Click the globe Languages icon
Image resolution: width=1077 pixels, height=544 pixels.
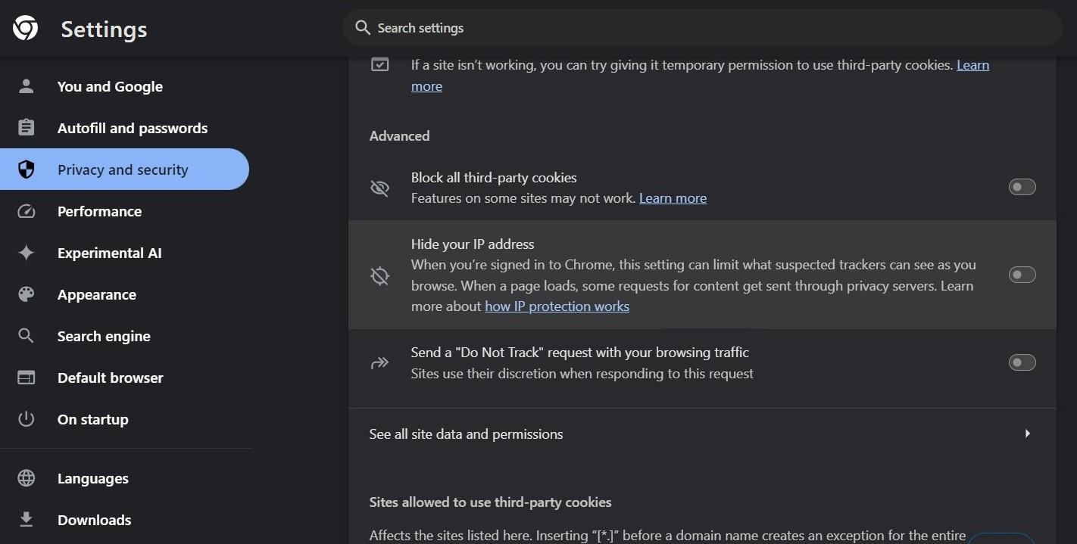coord(27,478)
